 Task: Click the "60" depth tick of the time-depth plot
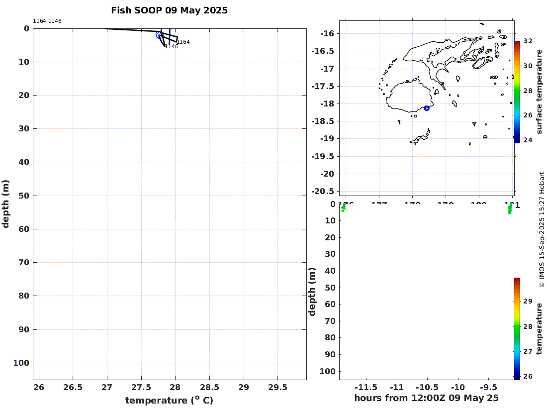(x=330, y=305)
